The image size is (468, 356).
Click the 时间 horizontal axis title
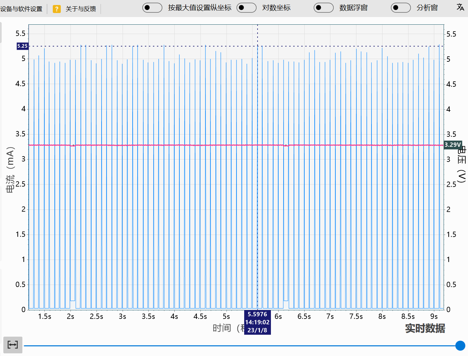click(x=222, y=328)
